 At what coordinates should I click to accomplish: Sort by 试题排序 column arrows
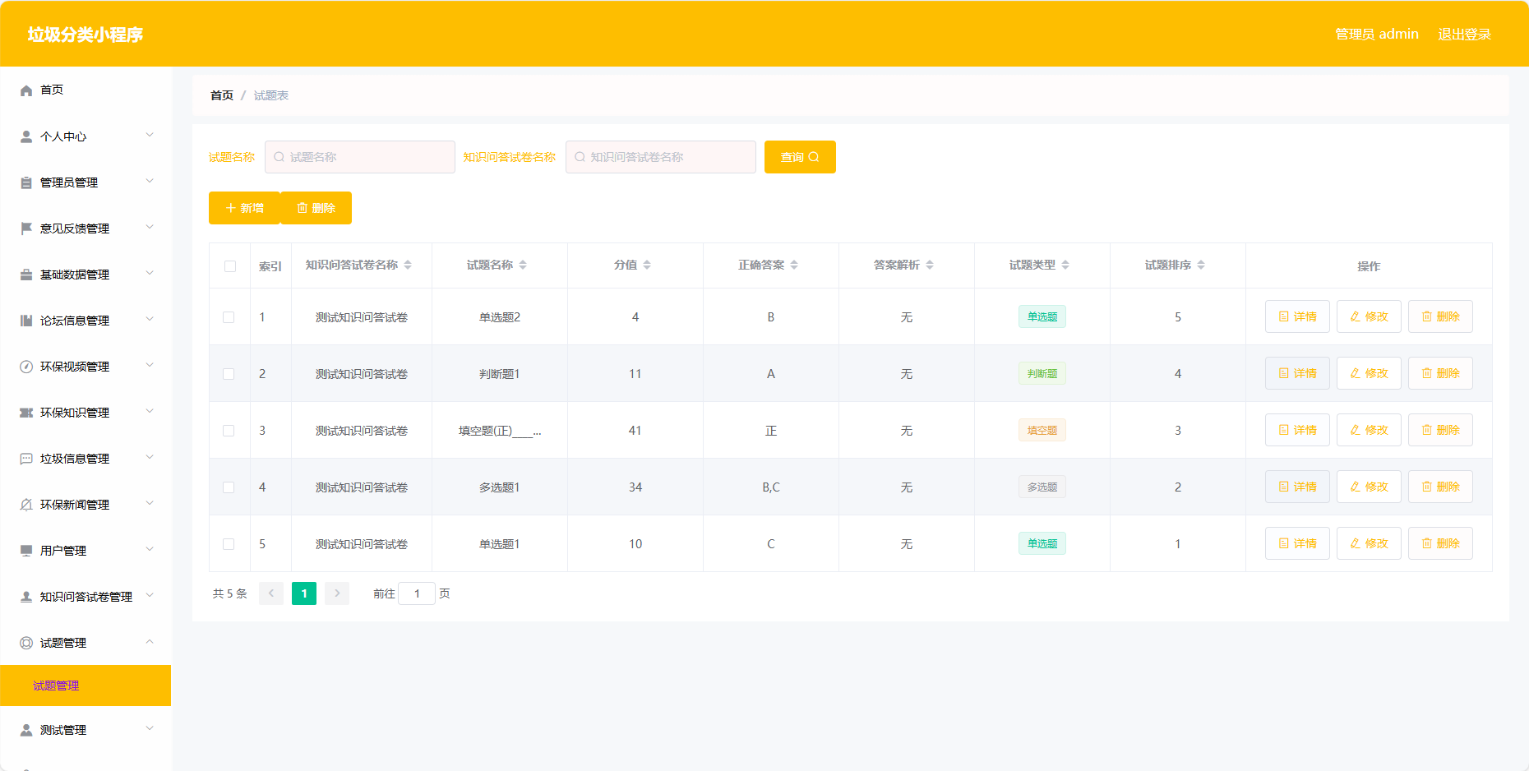point(1201,265)
